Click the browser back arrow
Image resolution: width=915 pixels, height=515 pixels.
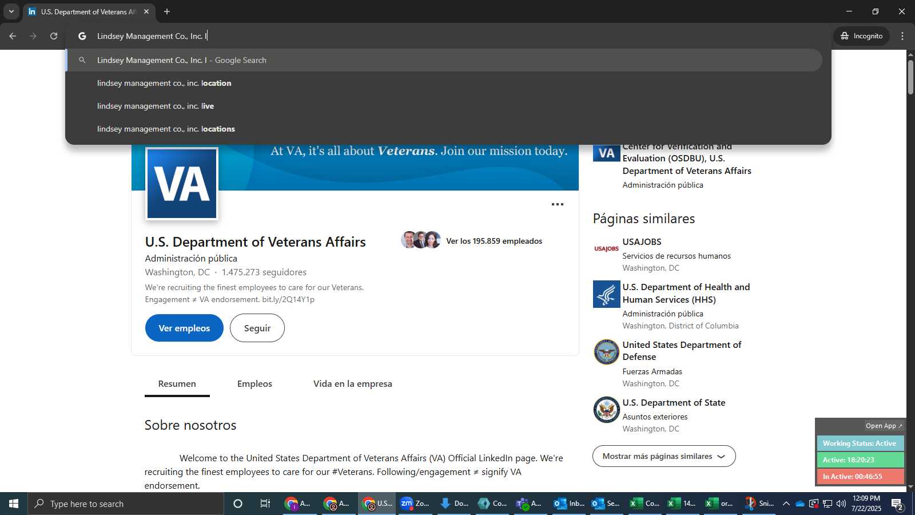click(x=13, y=36)
